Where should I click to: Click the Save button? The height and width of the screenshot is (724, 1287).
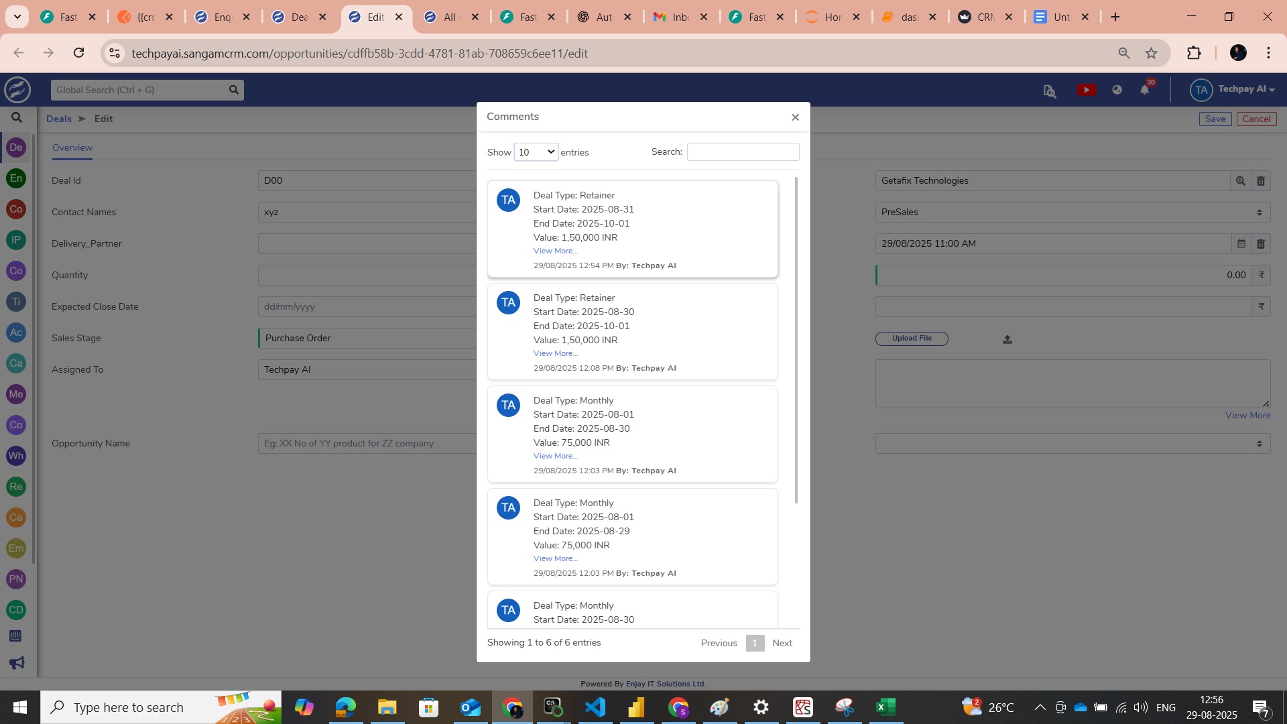click(1215, 119)
